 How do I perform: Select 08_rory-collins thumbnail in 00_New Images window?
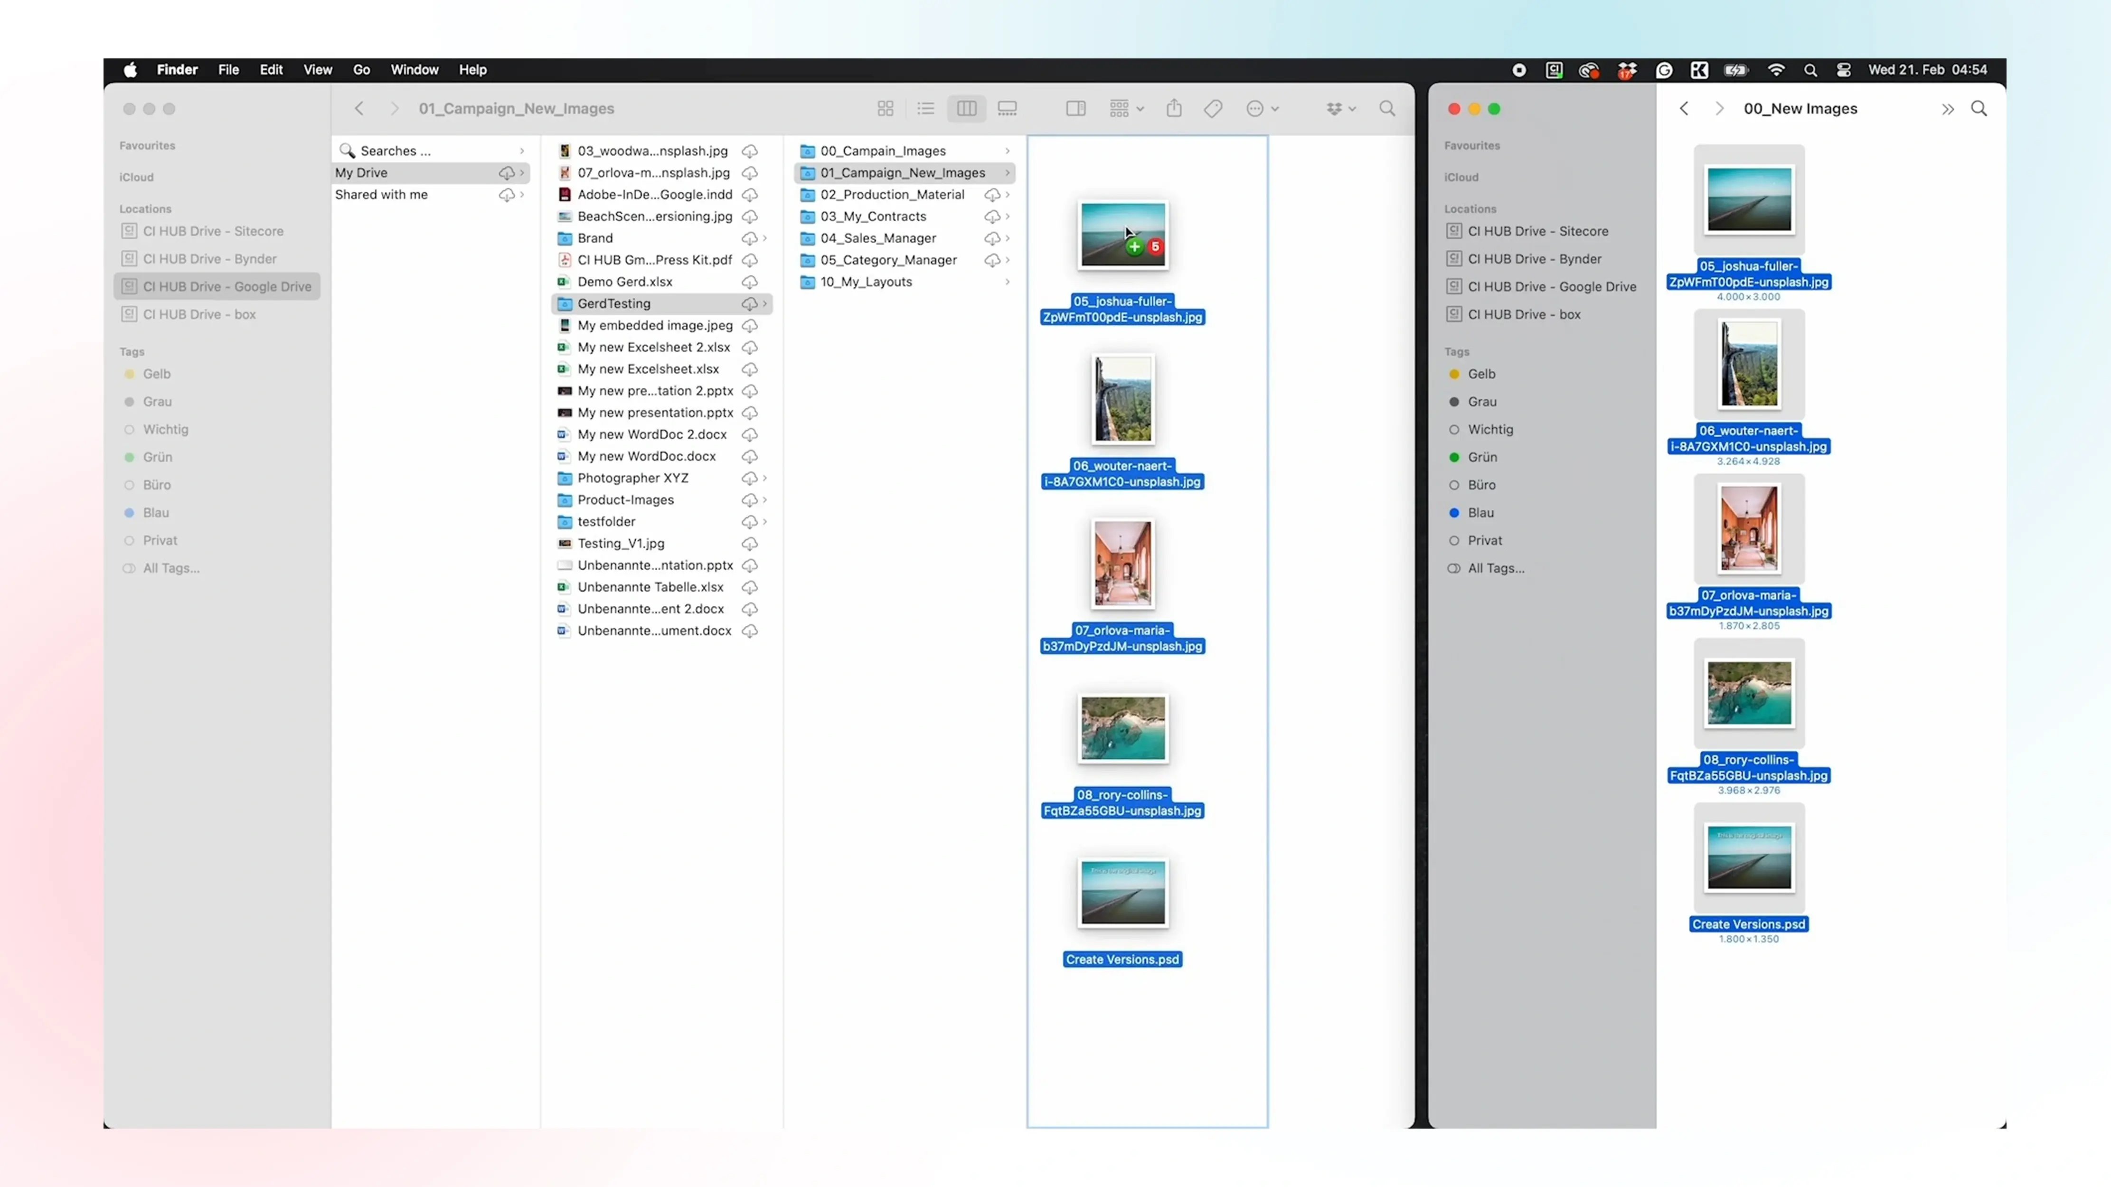pos(1749,693)
